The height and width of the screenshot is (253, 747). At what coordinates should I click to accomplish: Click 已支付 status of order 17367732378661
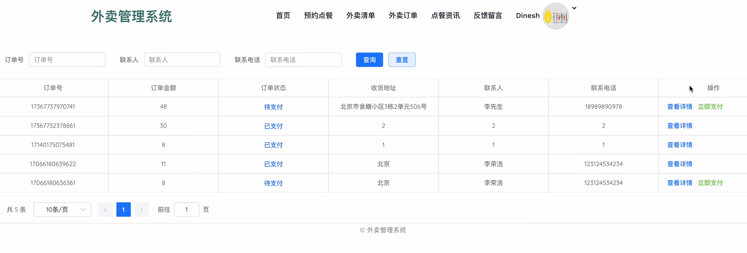273,126
